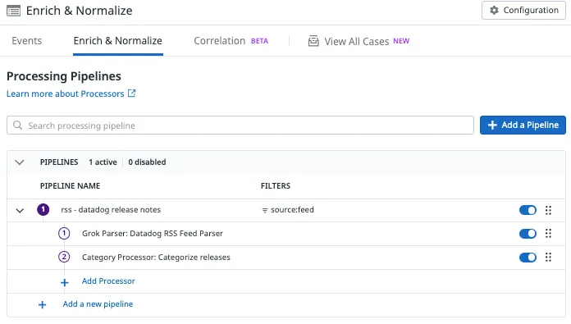Click the Add a Pipeline button
The image size is (571, 324).
point(523,125)
